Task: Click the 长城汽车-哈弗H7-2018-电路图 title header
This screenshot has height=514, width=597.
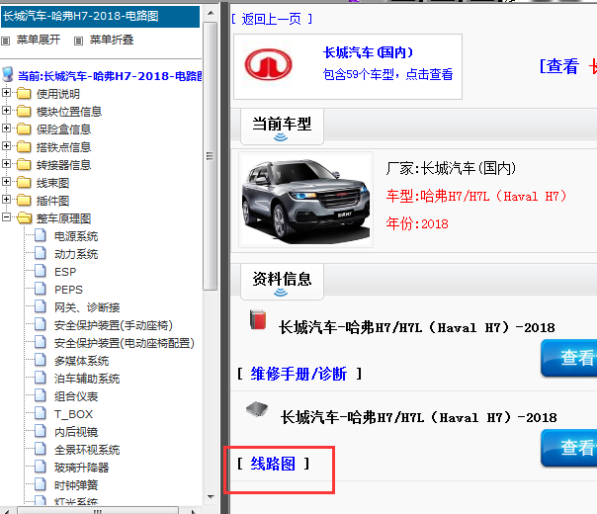Action: click(100, 17)
